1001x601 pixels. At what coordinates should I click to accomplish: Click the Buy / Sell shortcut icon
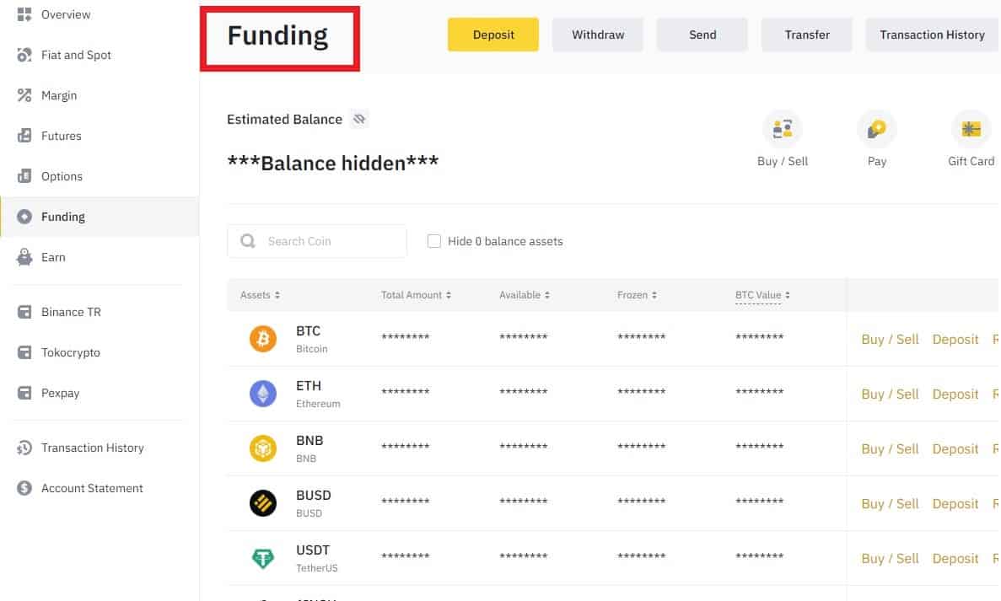(x=782, y=129)
